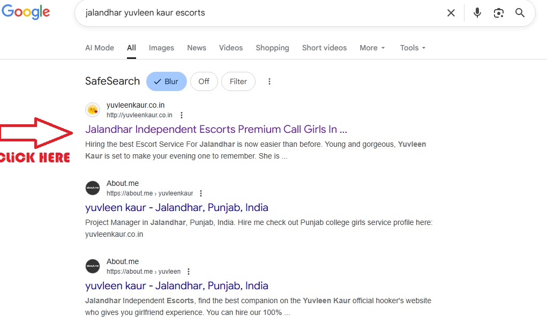Open SafeSearch three-dot options menu

click(x=269, y=81)
